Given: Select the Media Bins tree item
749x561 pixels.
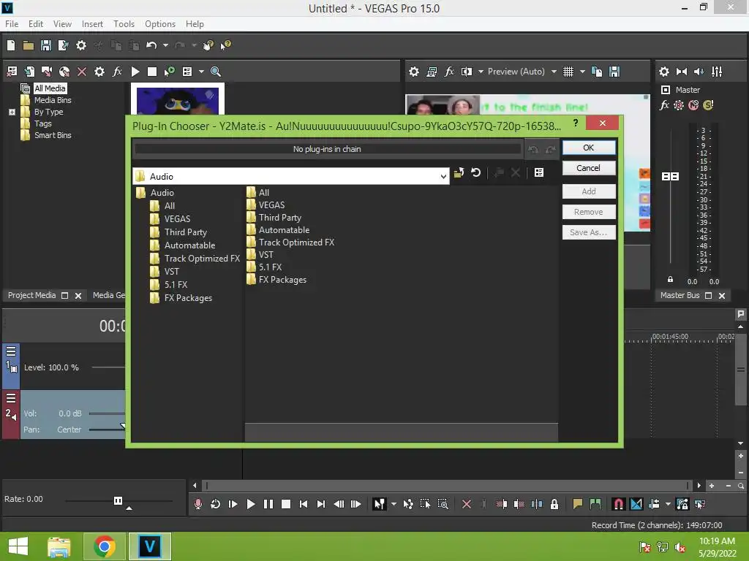Looking at the screenshot, I should pyautogui.click(x=53, y=100).
